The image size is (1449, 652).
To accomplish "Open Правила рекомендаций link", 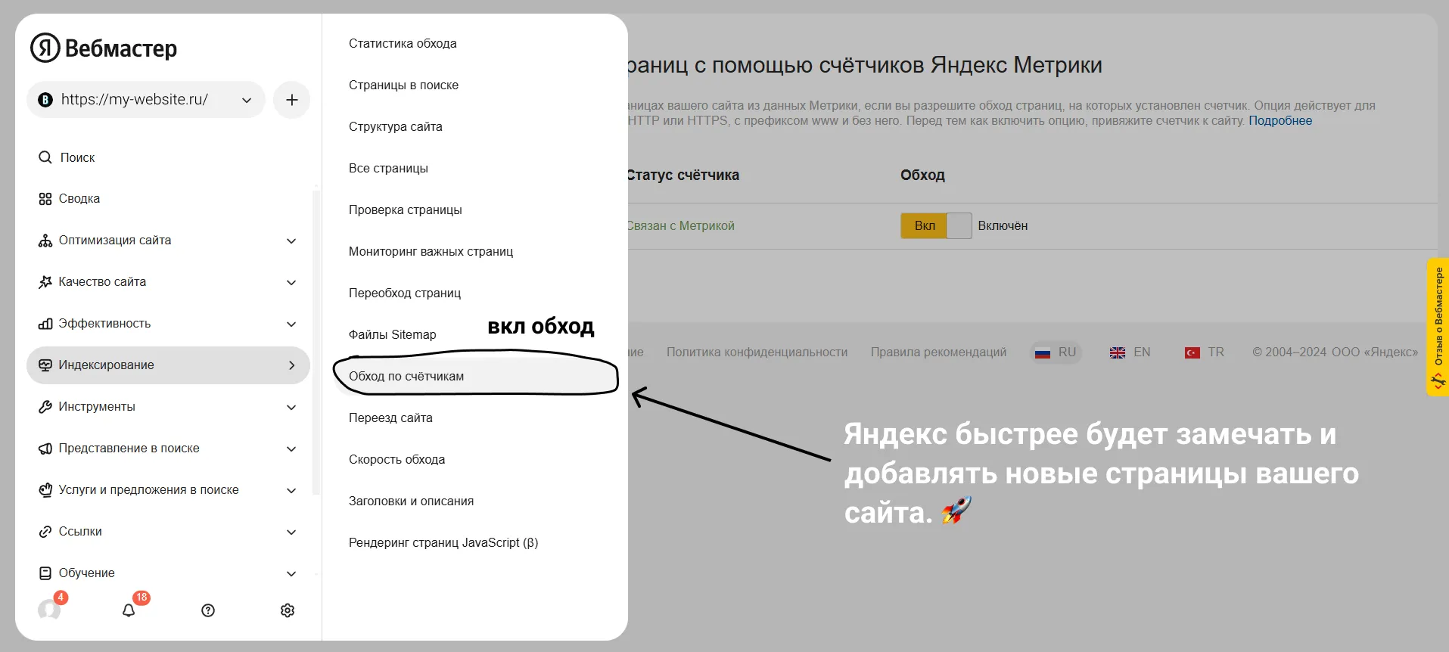I will [938, 352].
